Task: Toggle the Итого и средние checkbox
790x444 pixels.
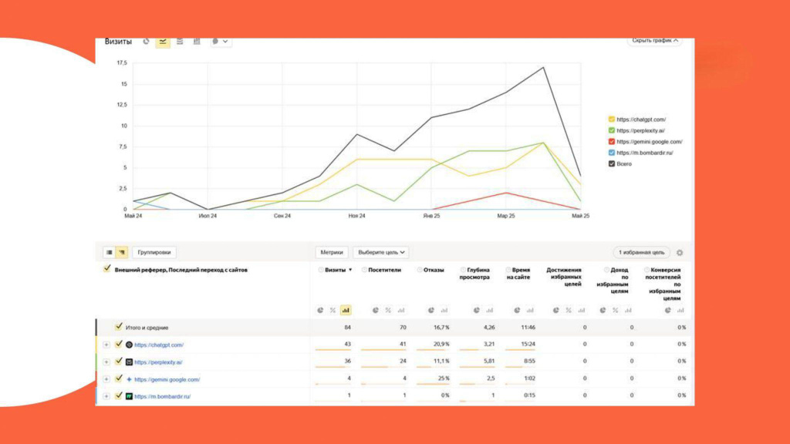Action: coord(118,327)
